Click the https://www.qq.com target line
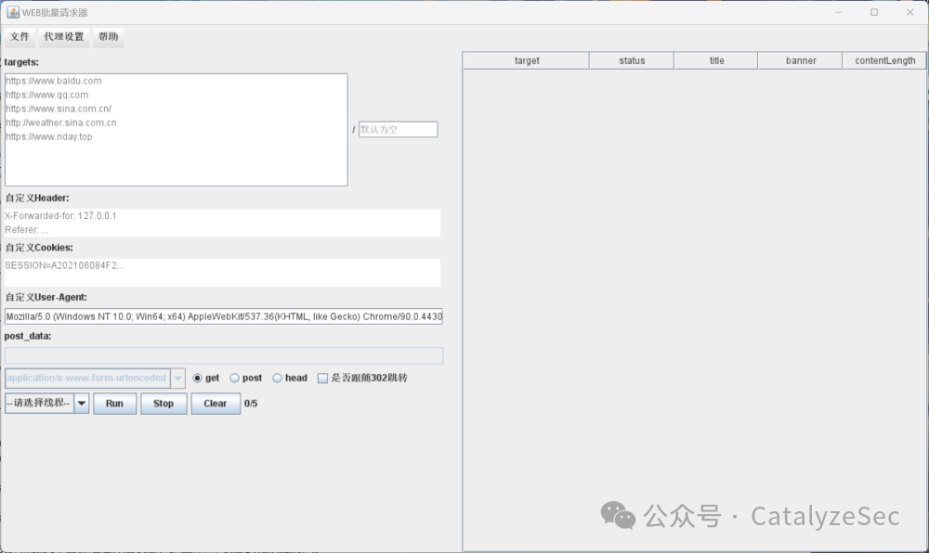This screenshot has height=553, width=929. click(47, 95)
